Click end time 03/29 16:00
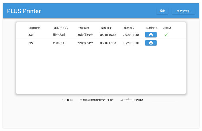 click(131, 43)
